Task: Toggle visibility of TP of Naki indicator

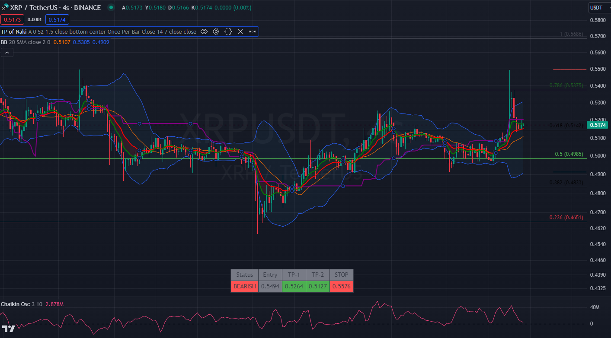Action: pos(204,32)
